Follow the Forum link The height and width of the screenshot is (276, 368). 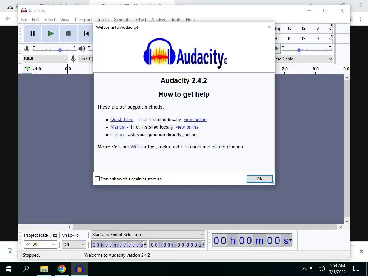pos(117,134)
